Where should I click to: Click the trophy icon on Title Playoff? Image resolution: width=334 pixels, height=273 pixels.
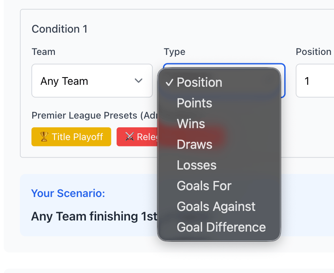tap(44, 137)
